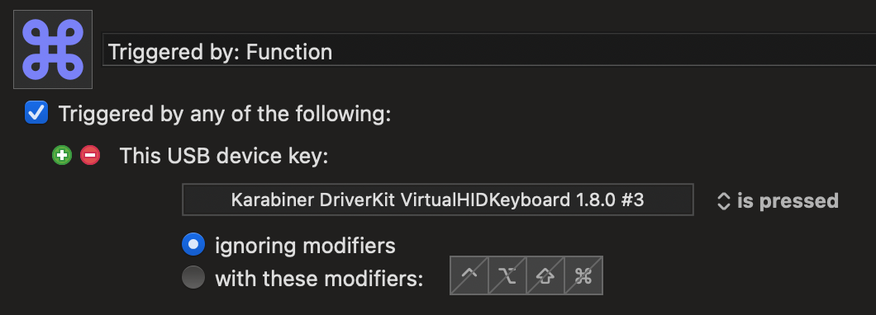Add a new trigger with green plus
The width and height of the screenshot is (876, 315).
pos(62,156)
